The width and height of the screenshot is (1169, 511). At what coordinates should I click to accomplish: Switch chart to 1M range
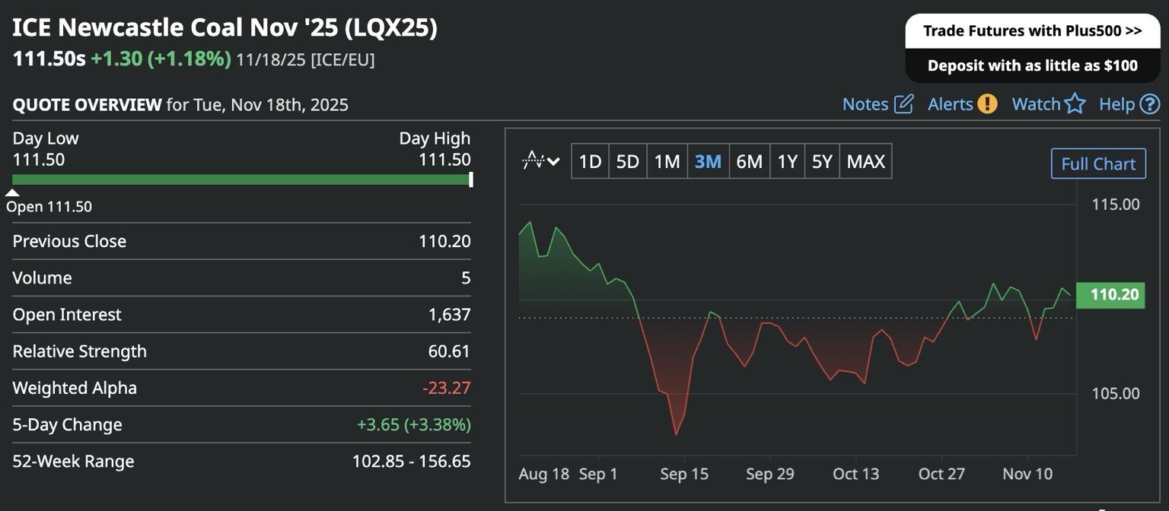tap(667, 162)
